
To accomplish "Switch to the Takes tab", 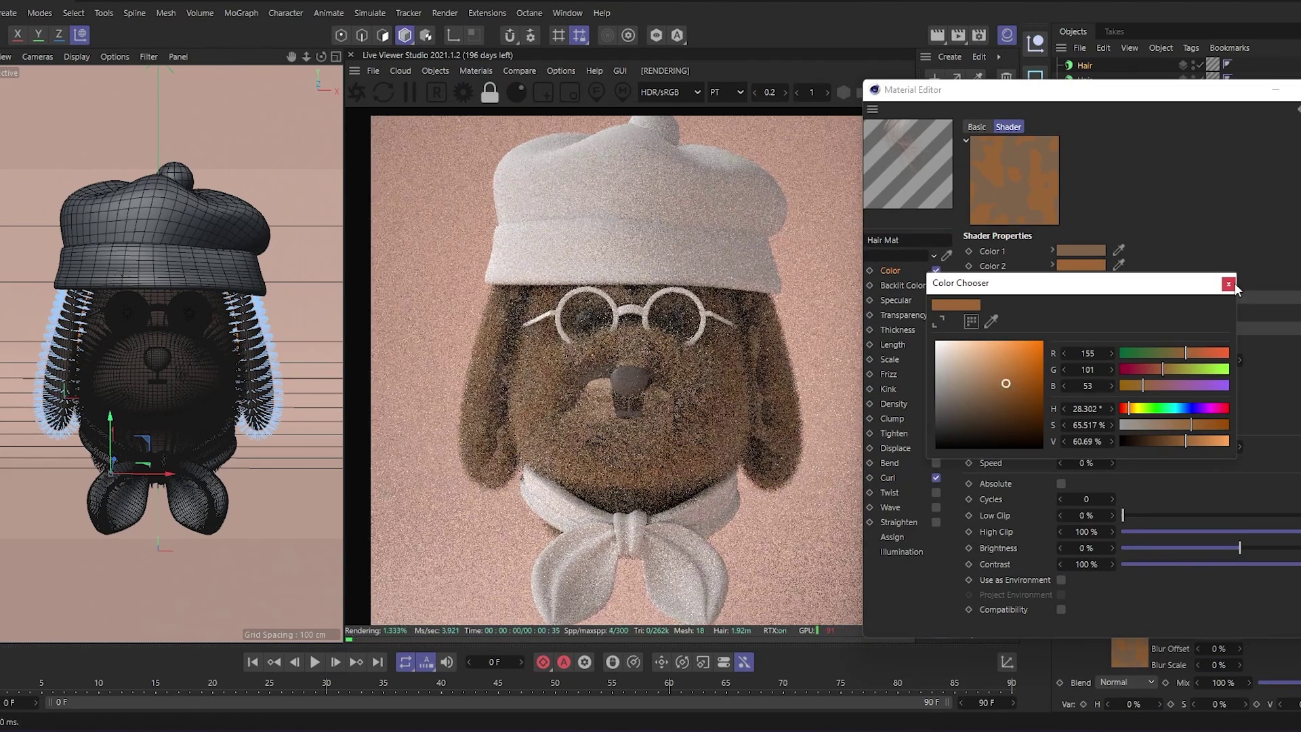I will coord(1114,31).
